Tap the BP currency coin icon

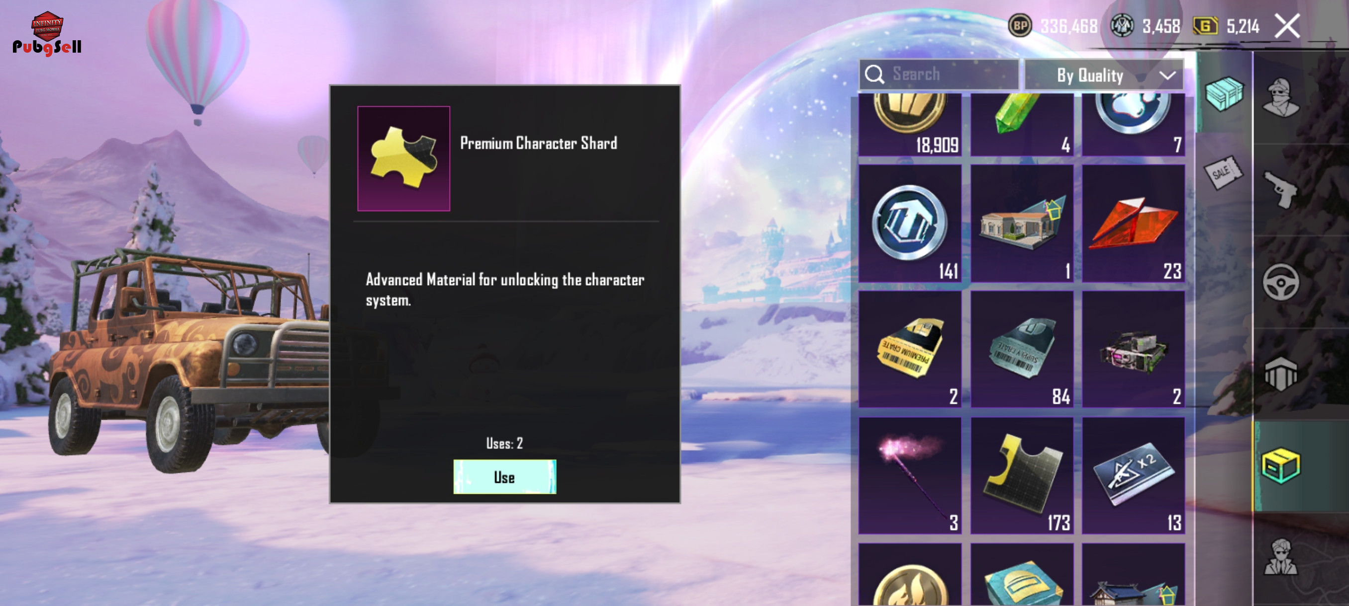1020,26
